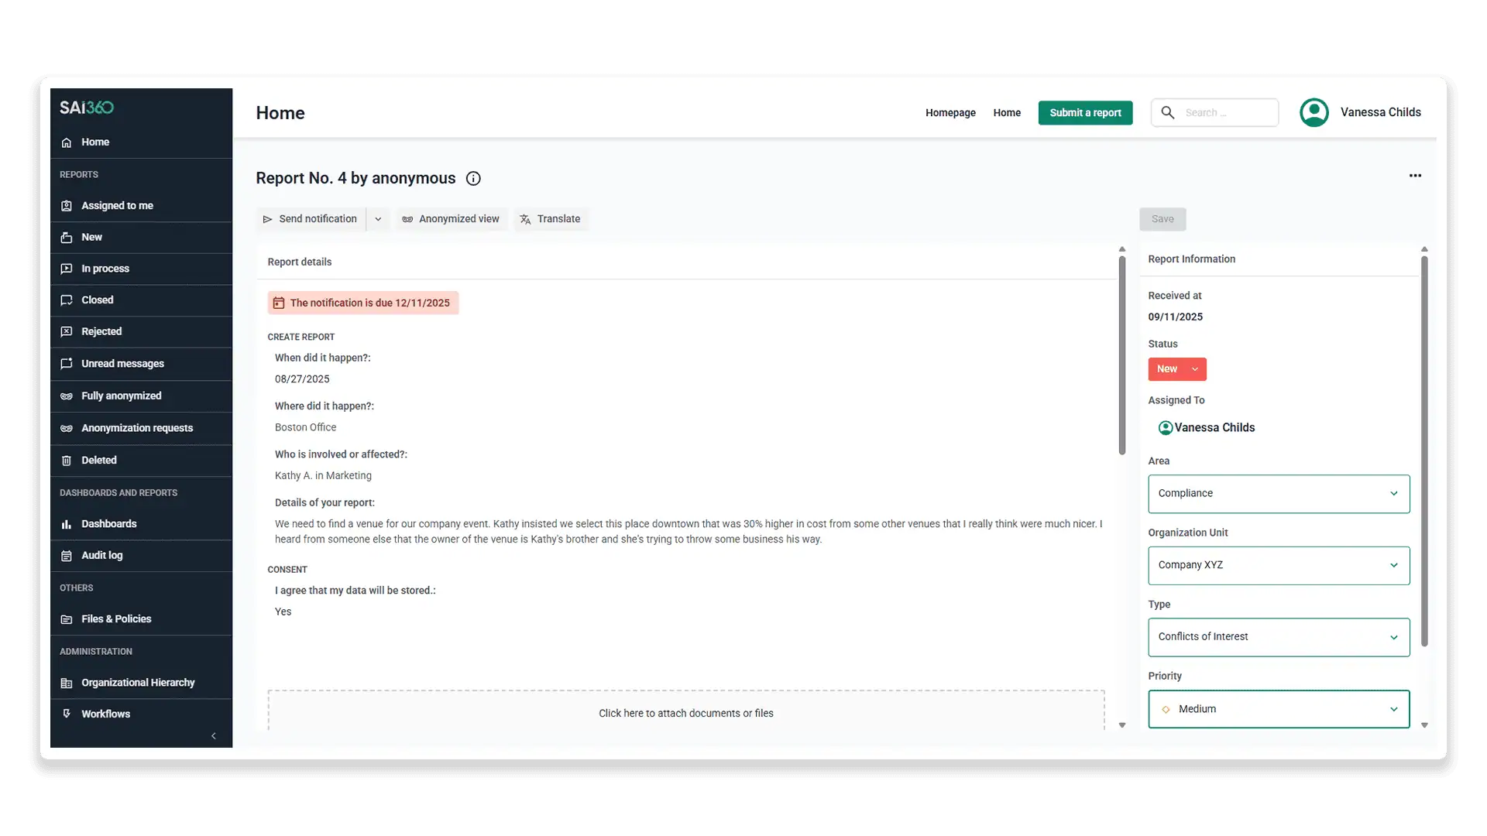
Task: Switch to the Homepage menu item
Action: click(x=950, y=112)
